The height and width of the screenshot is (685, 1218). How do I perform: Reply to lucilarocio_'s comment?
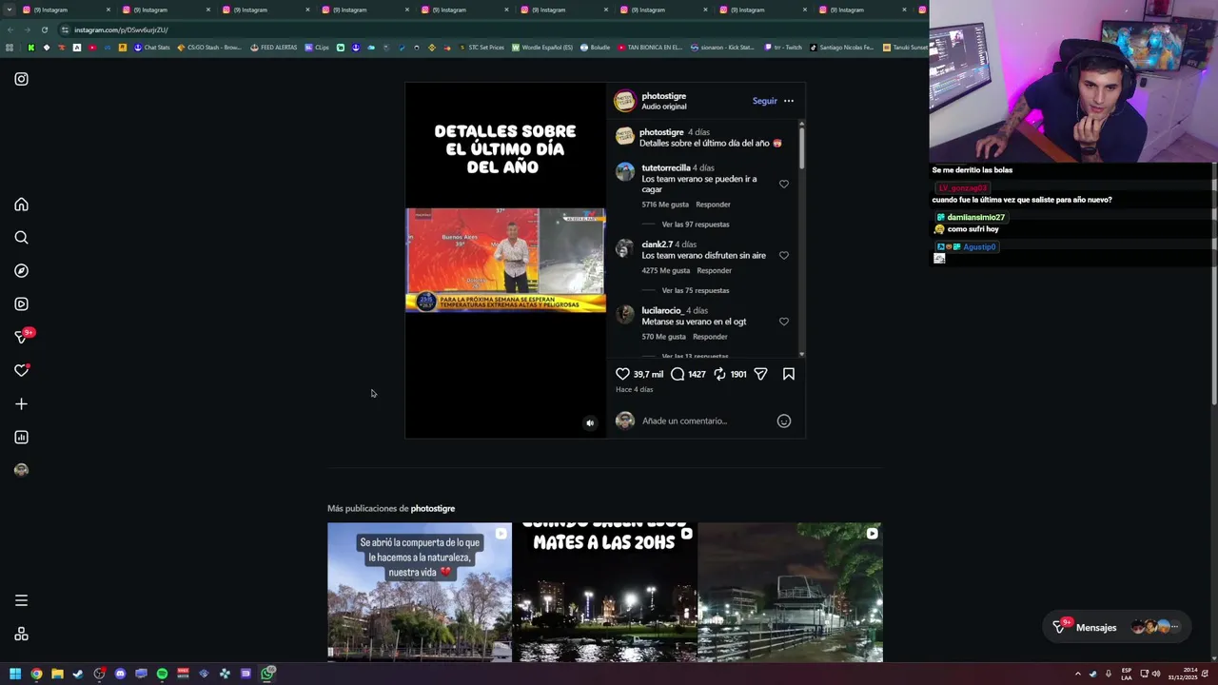click(x=710, y=337)
